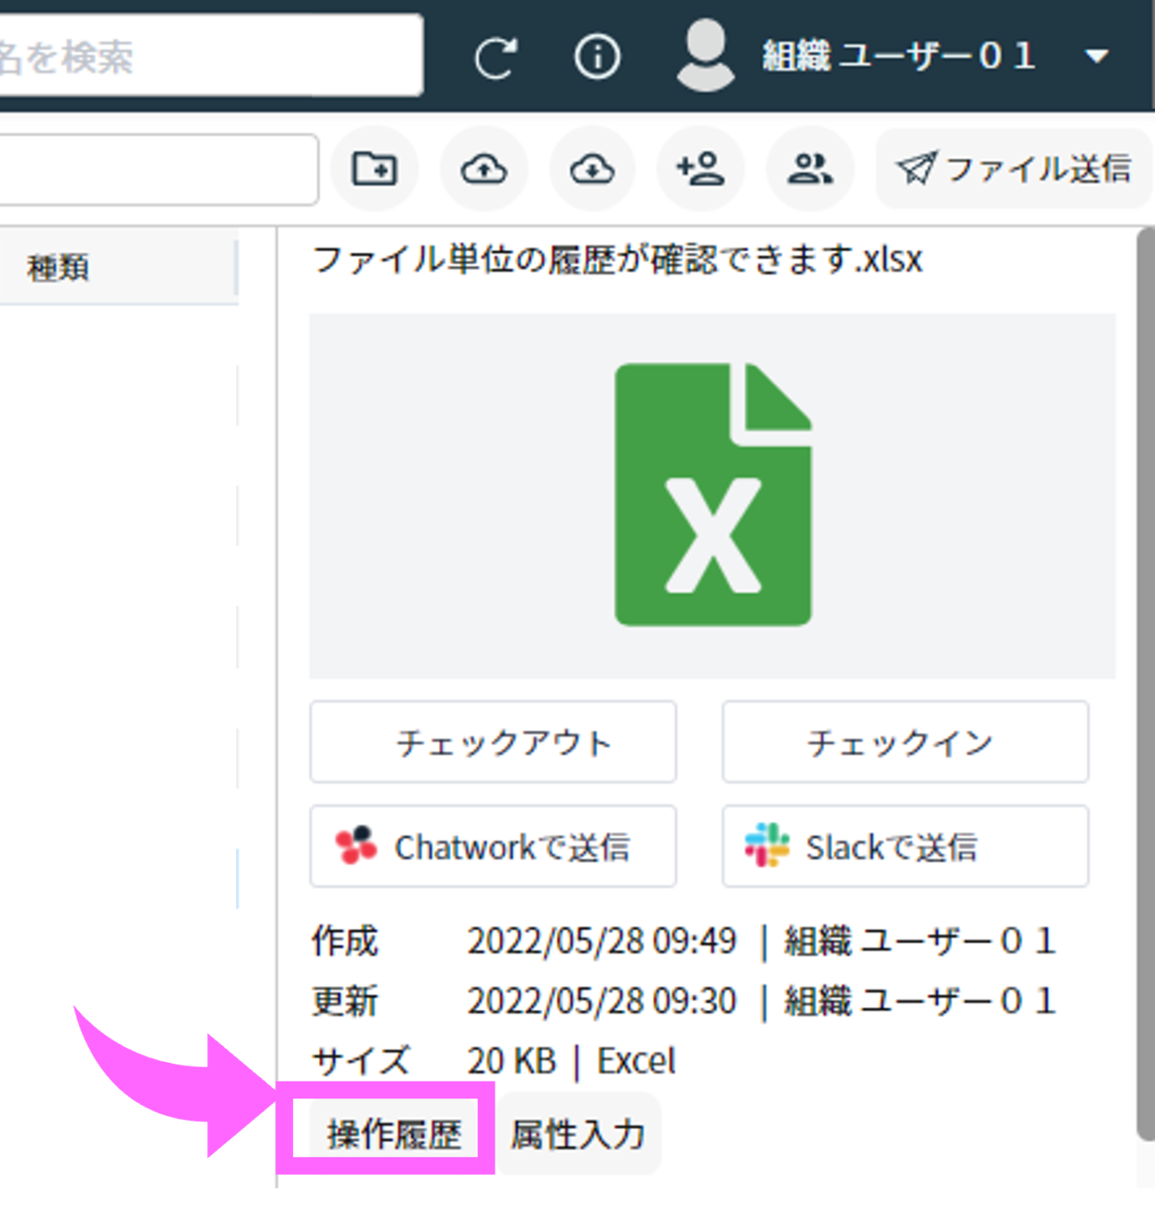Click the green Excel file preview thumbnail
Screen dimensions: 1155x1208
712,495
